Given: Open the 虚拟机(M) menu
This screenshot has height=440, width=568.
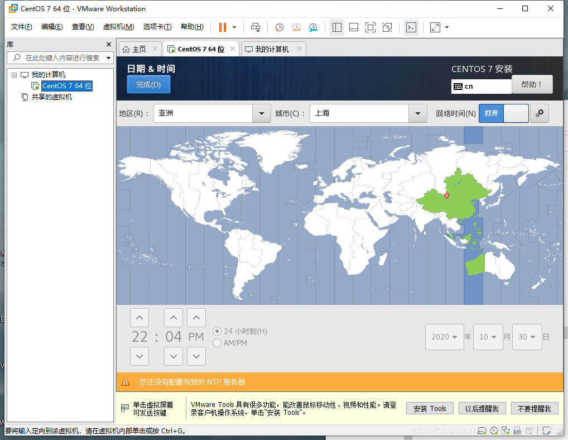Looking at the screenshot, I should (118, 27).
